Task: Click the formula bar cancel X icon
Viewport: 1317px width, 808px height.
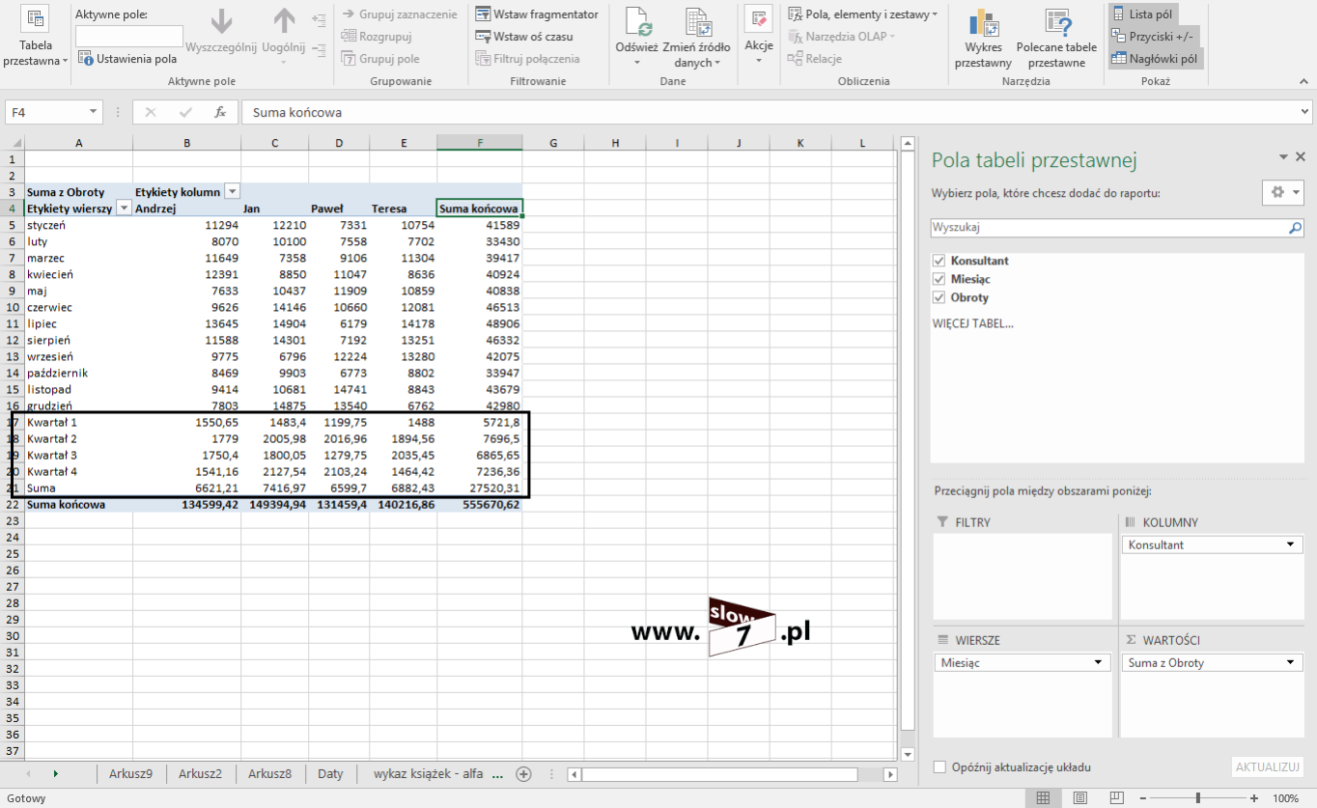Action: click(x=151, y=112)
